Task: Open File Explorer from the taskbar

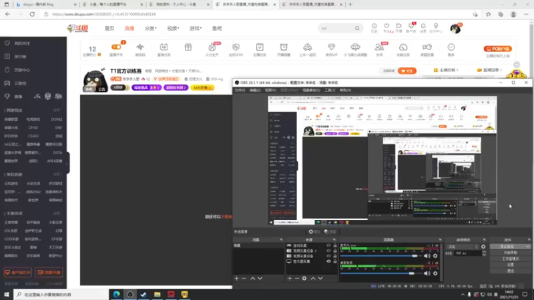Action: coord(157,294)
